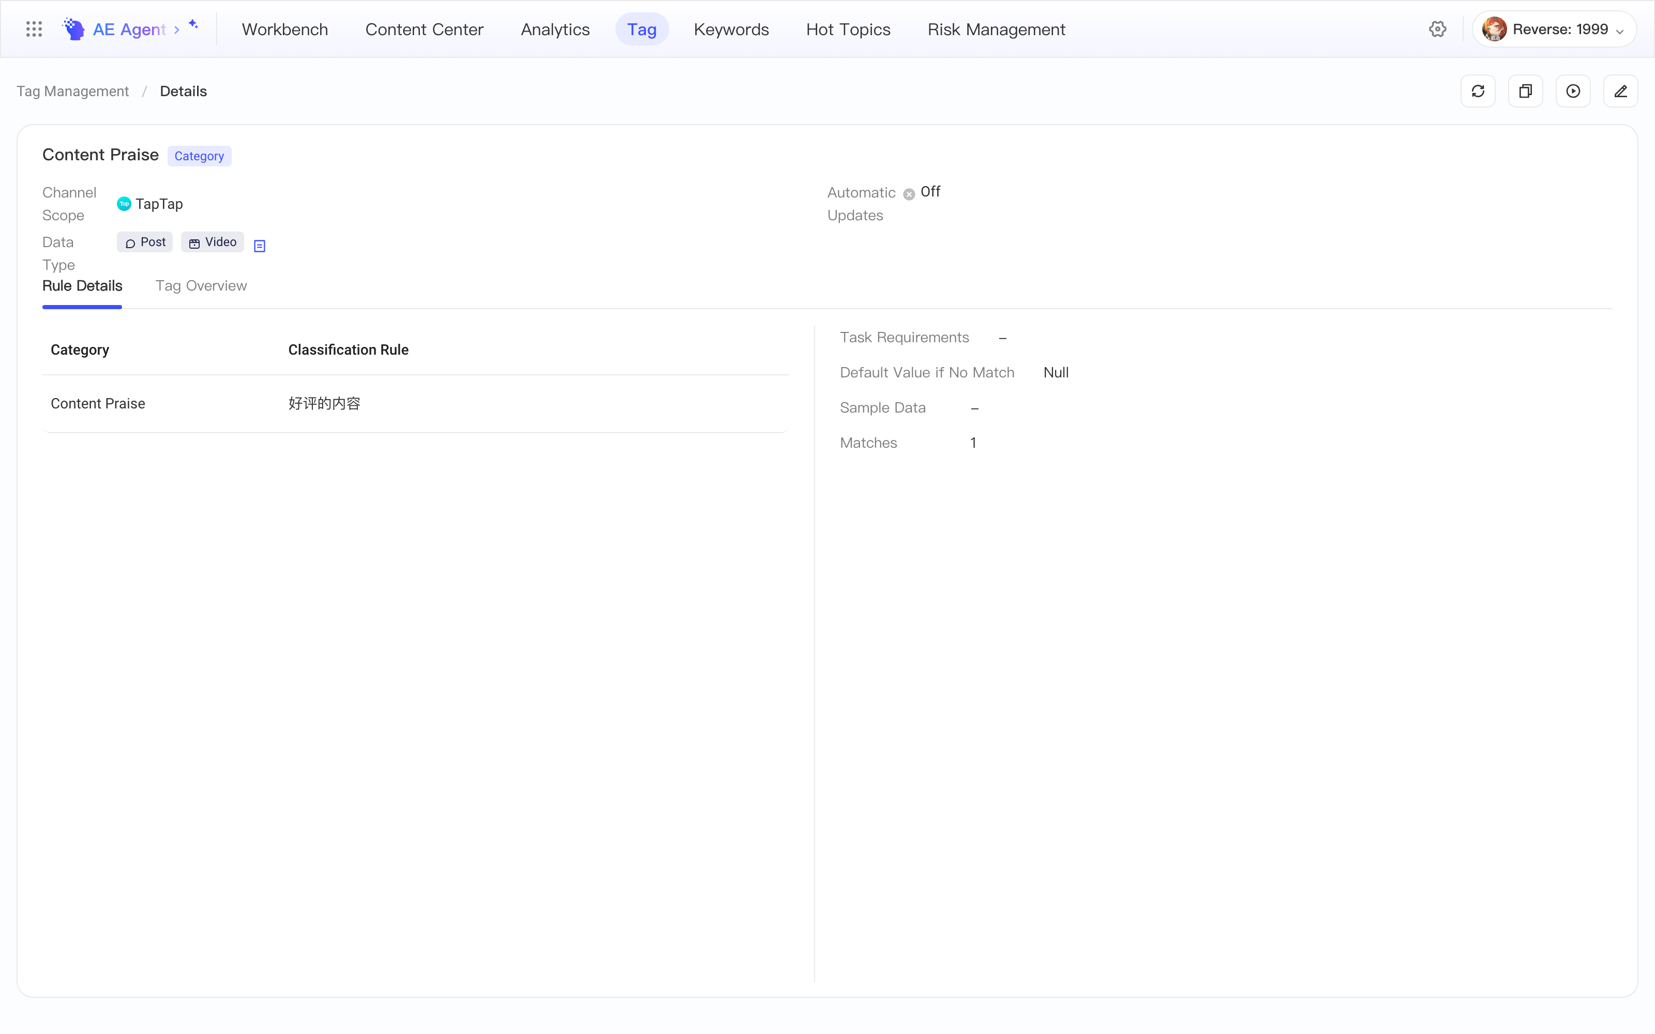Select the Tag nav item
This screenshot has height=1034, width=1655.
pos(641,29)
